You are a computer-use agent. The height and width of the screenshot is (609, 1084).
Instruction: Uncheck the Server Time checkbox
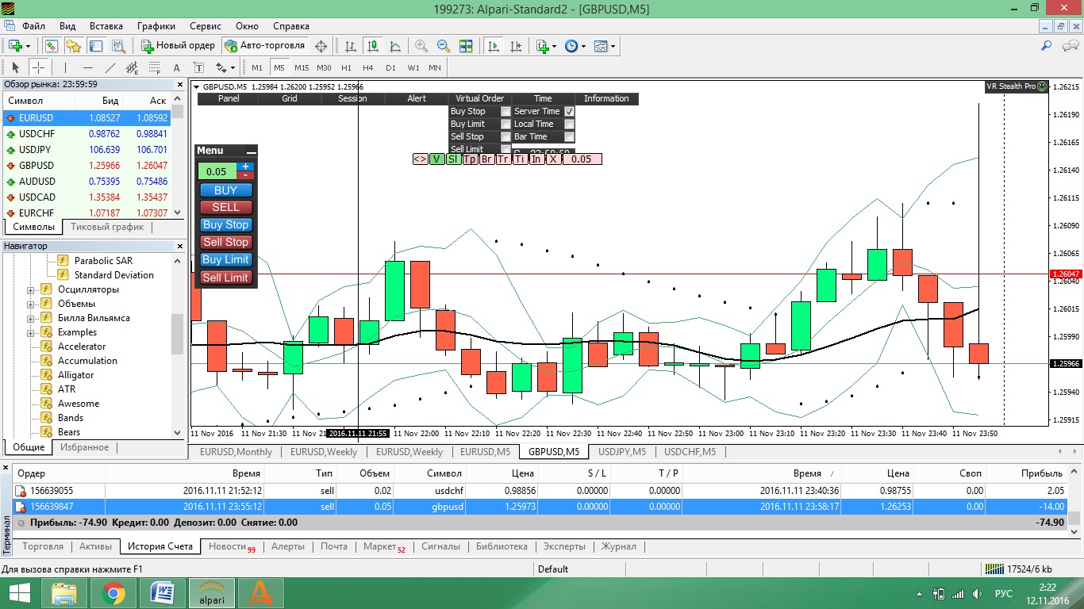(x=569, y=112)
